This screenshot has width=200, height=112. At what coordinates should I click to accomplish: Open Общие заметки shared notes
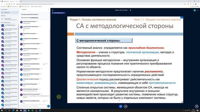(10, 19)
